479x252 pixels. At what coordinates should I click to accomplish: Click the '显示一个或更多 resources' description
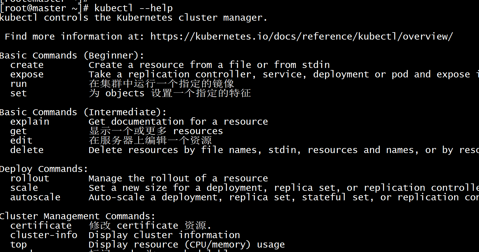click(156, 131)
